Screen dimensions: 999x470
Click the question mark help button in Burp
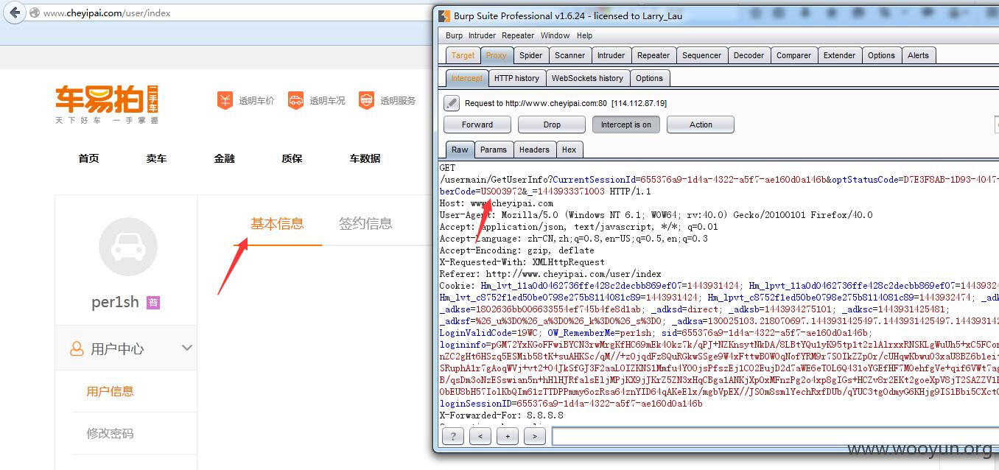click(x=453, y=436)
